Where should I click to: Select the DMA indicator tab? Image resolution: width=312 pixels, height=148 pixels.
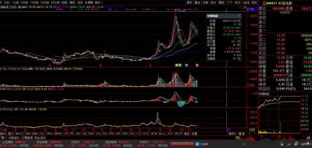35,134
